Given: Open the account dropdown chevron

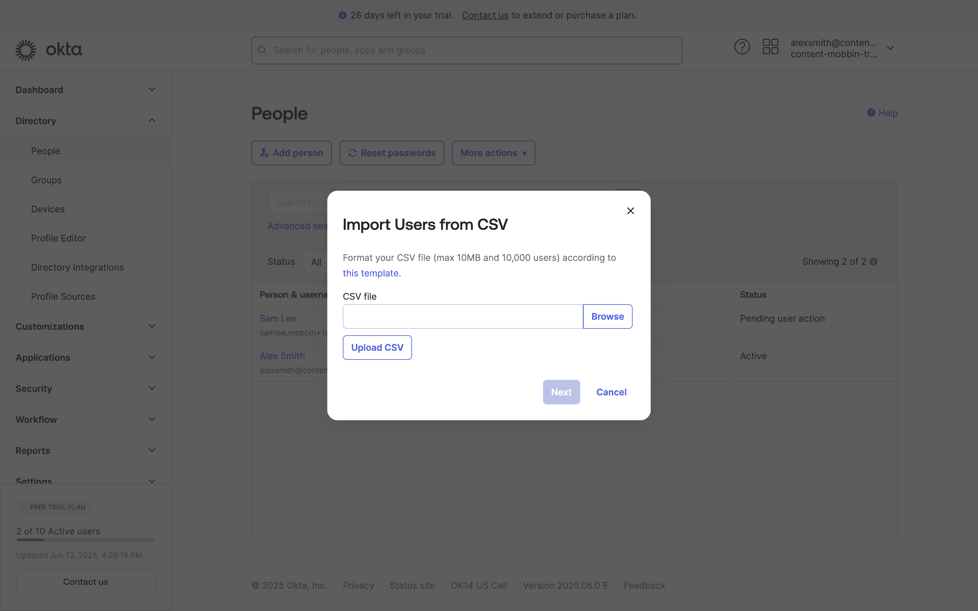Looking at the screenshot, I should point(890,48).
